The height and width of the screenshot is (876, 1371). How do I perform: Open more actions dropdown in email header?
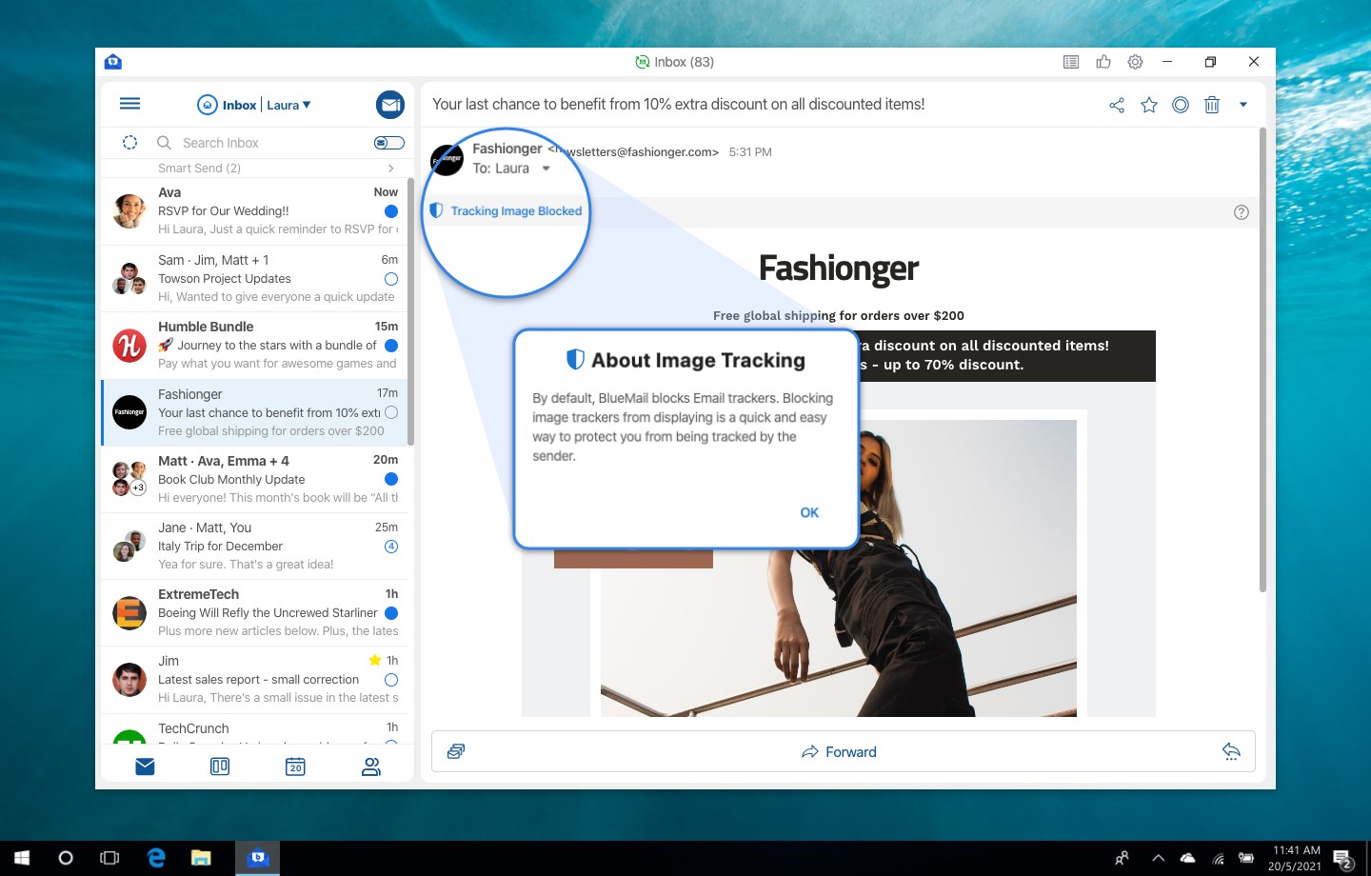pos(1243,105)
